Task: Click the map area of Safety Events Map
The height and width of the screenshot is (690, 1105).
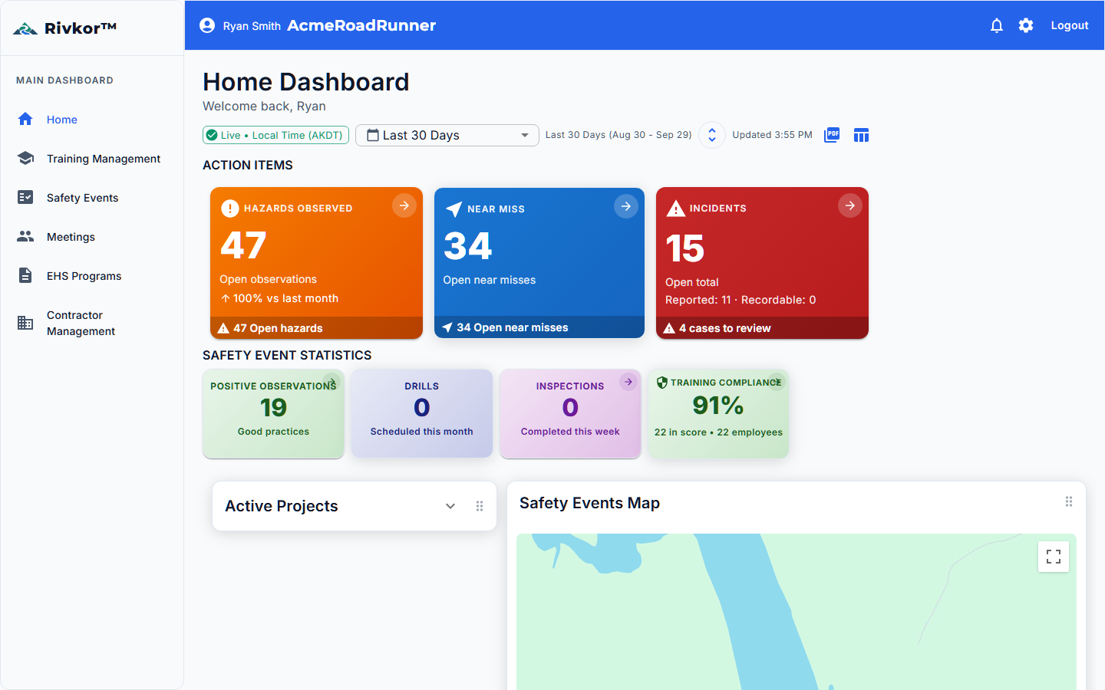Action: (x=796, y=612)
